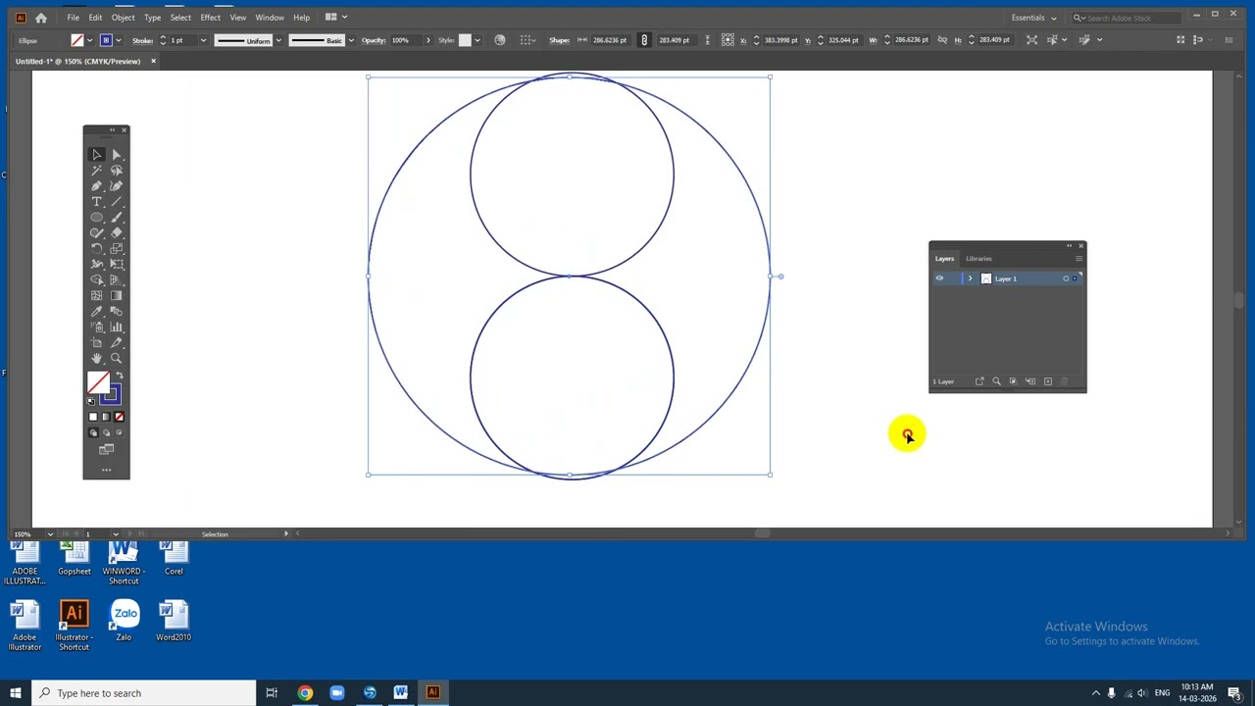
Task: Open the File menu
Action: pos(73,18)
